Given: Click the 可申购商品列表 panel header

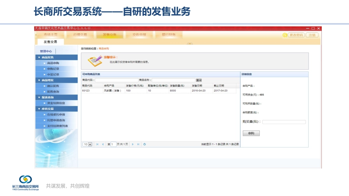Looking at the screenshot, I should tap(161, 74).
